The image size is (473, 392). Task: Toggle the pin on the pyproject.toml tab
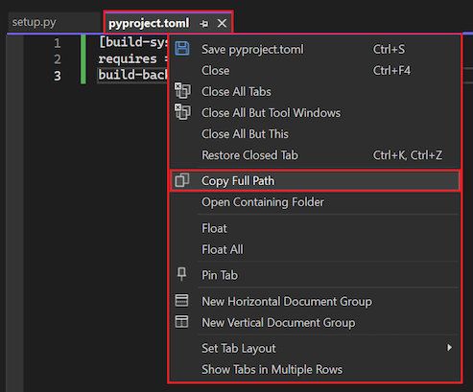[x=203, y=24]
